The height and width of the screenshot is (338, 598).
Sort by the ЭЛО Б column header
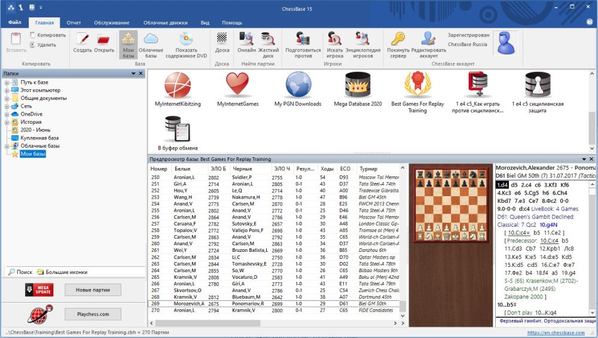coord(218,169)
